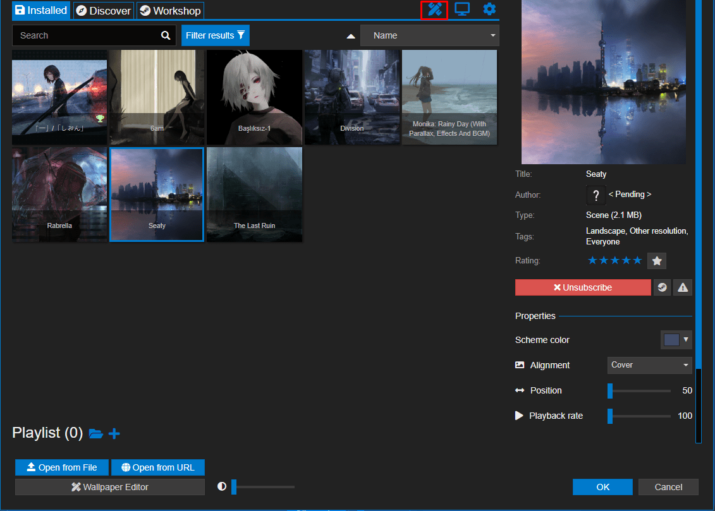Screen dimensions: 715x511
Task: Click the unknown author question avatar
Action: tap(596, 195)
